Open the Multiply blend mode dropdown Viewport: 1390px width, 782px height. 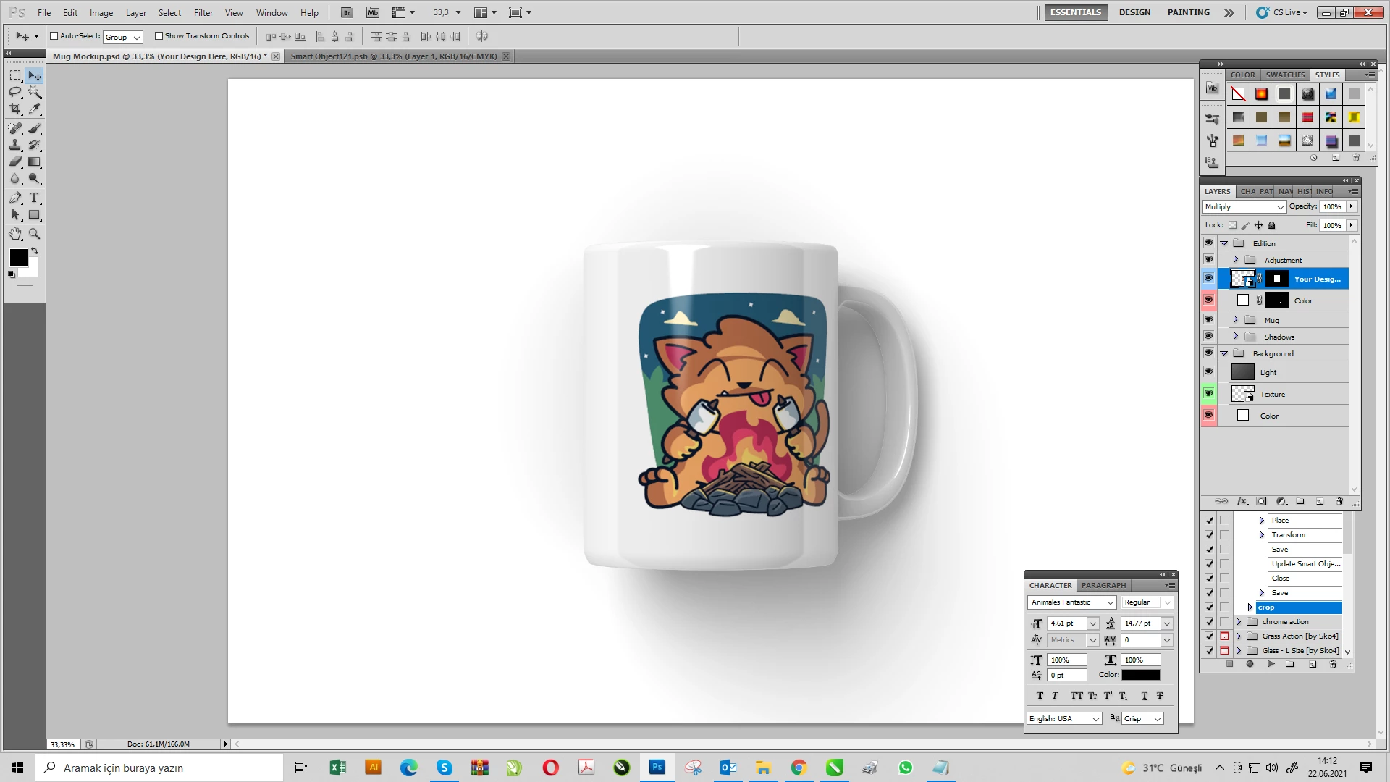click(1244, 207)
